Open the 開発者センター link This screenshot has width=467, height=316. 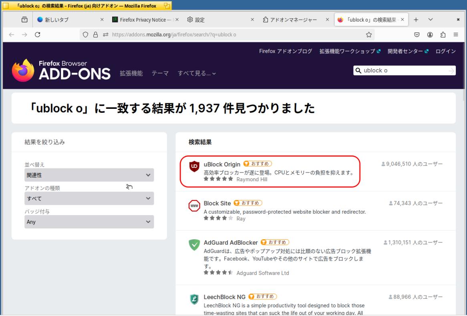pos(408,51)
